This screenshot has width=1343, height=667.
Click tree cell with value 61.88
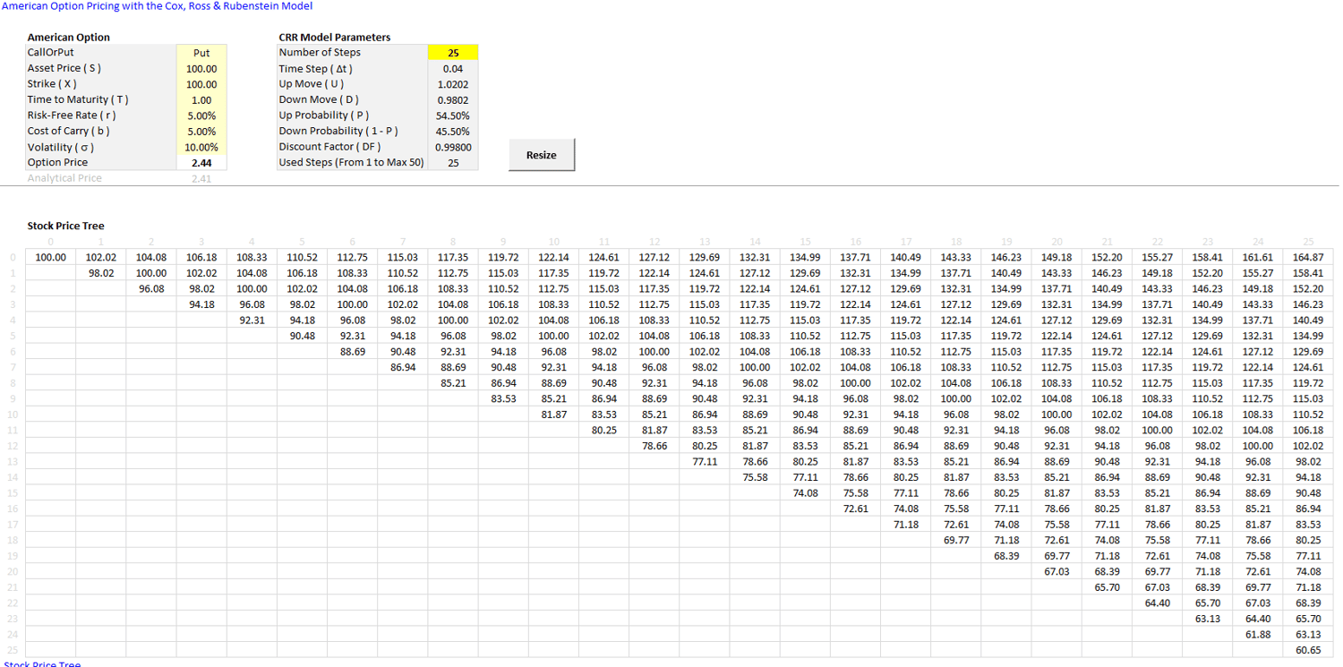point(1258,634)
